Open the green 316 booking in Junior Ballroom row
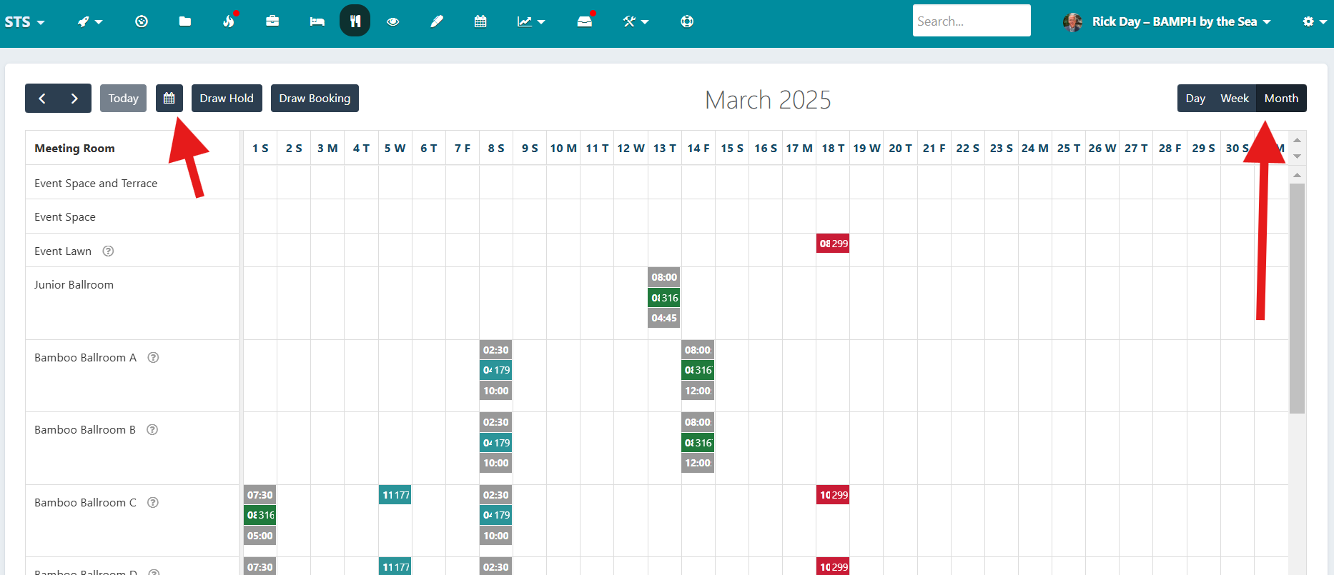 [664, 298]
